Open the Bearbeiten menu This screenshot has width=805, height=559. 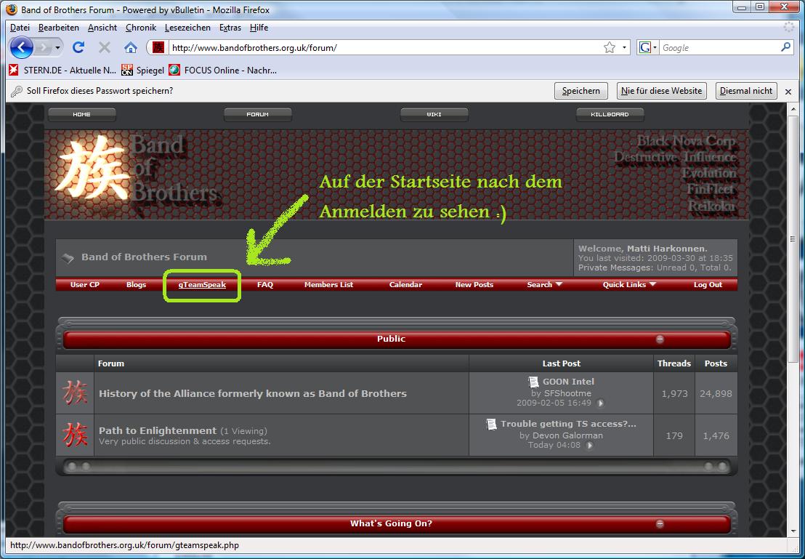point(59,28)
